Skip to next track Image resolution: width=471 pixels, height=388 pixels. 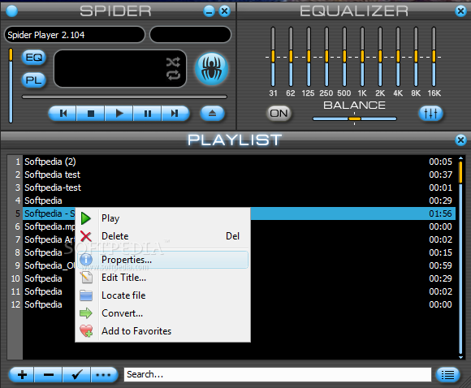175,114
